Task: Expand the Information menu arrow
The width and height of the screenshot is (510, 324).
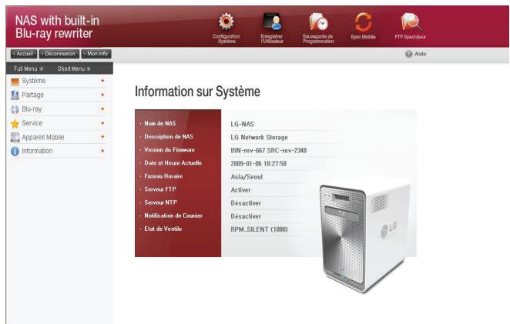Action: coord(102,151)
